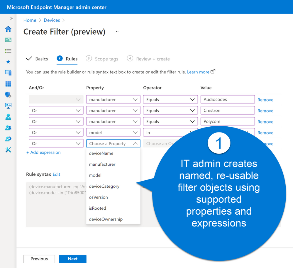Open Endpoint security shield icon

point(8,95)
